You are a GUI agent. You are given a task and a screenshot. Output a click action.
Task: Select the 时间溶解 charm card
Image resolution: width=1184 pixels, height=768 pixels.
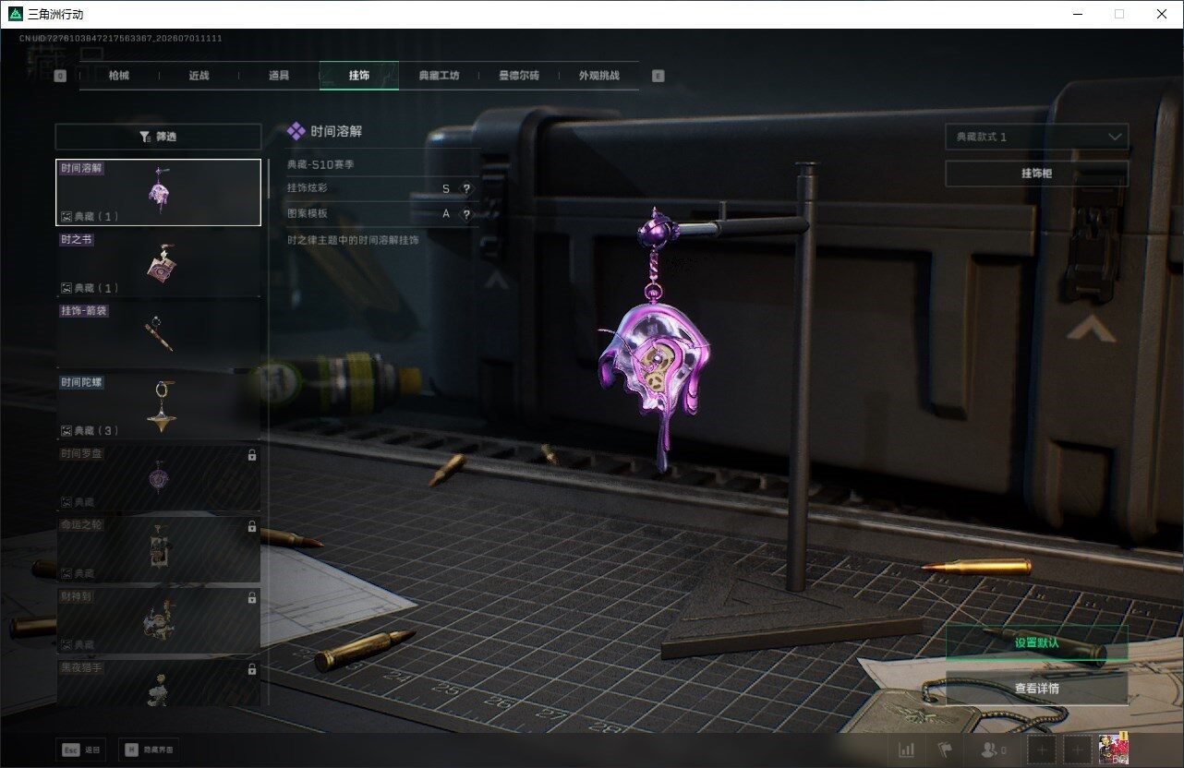158,192
